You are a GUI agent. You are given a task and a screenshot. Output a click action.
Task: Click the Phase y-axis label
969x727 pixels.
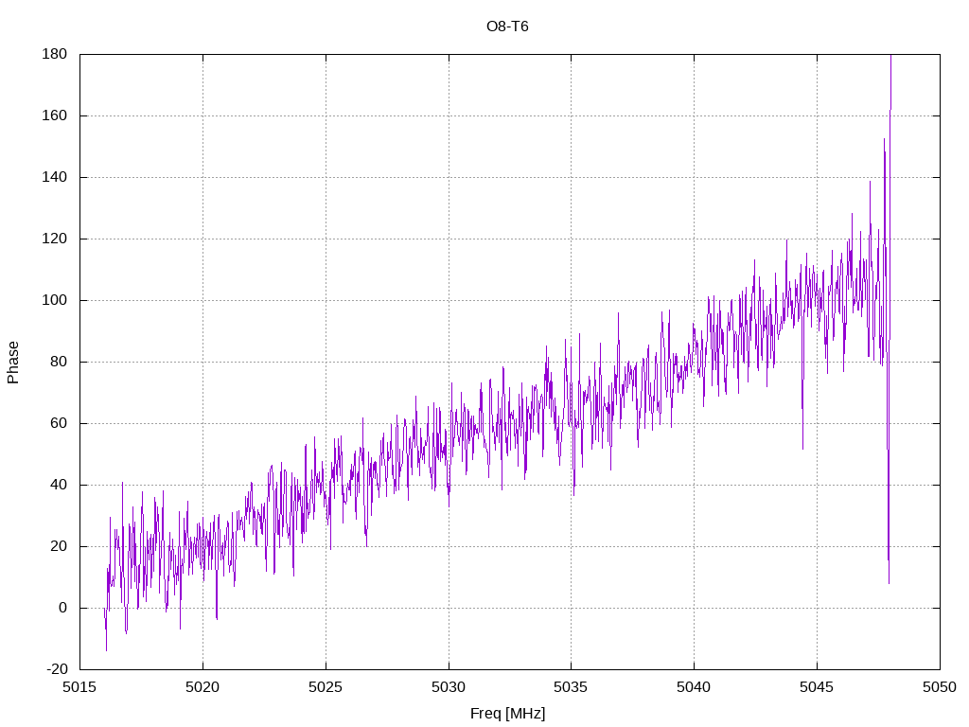point(13,363)
